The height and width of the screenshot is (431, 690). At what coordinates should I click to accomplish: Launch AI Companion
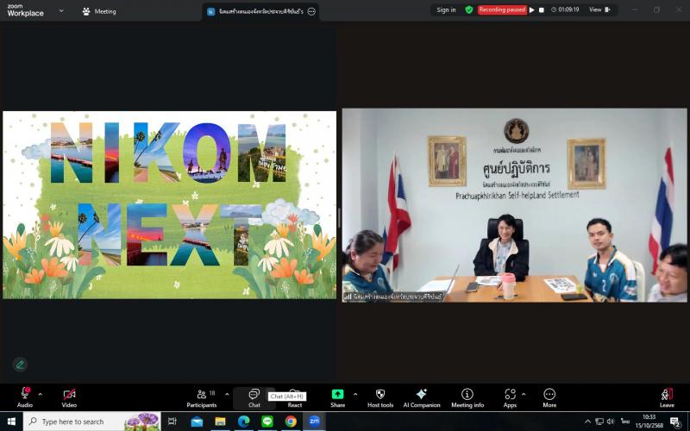coord(422,397)
